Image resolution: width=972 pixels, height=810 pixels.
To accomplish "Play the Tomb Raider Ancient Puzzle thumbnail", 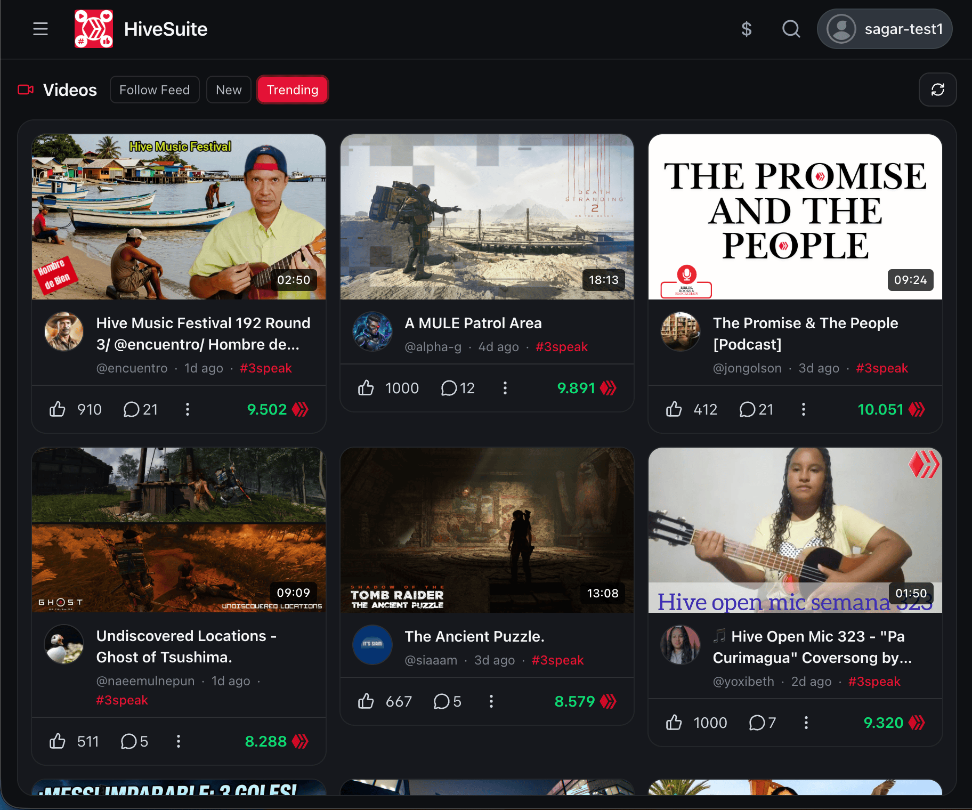I will tap(487, 530).
